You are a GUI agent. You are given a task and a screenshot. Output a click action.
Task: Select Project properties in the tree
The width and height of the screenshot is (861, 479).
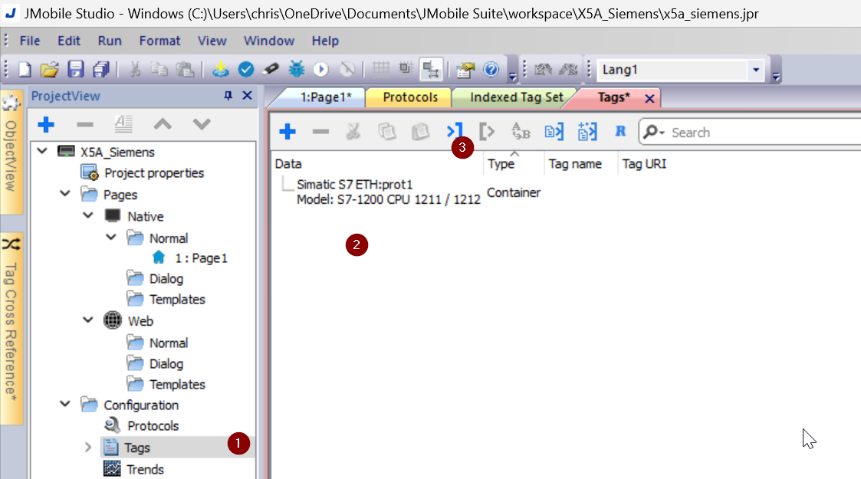pyautogui.click(x=154, y=173)
